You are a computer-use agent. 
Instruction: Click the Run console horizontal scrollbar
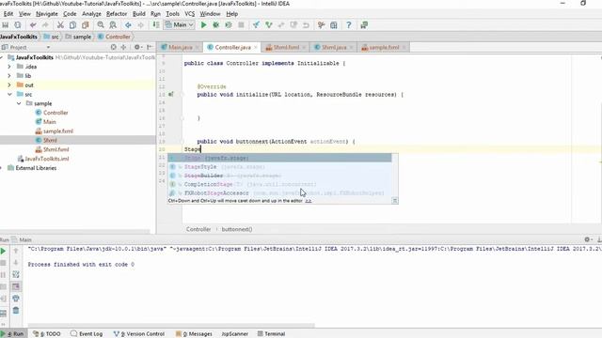(x=171, y=326)
